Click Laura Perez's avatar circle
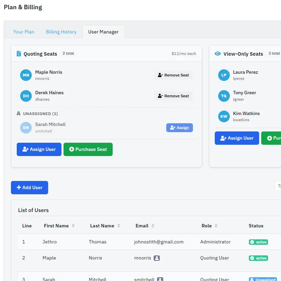 click(x=224, y=75)
